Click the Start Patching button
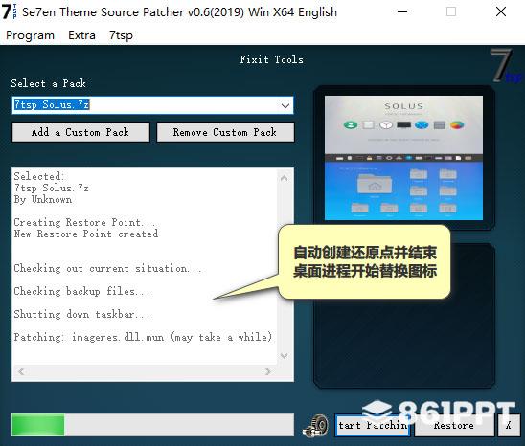Image resolution: width=525 pixels, height=446 pixels. [x=373, y=425]
